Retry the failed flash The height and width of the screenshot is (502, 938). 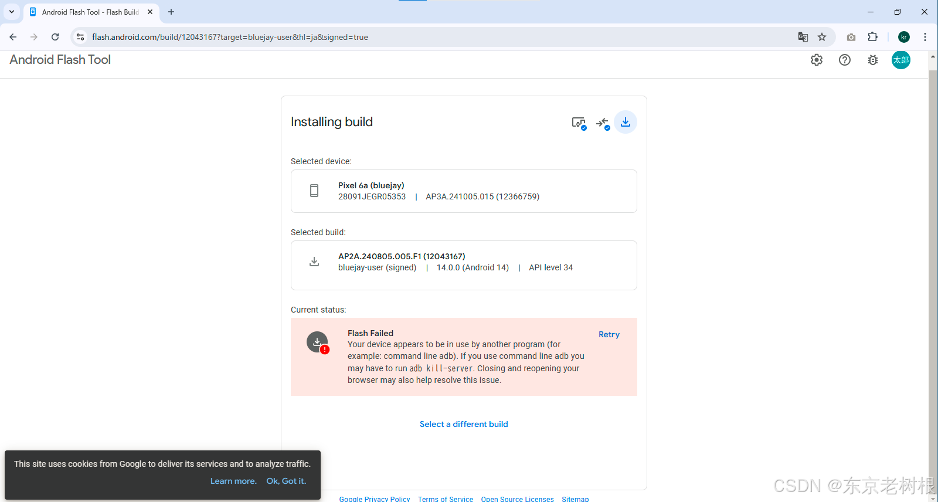(x=609, y=334)
